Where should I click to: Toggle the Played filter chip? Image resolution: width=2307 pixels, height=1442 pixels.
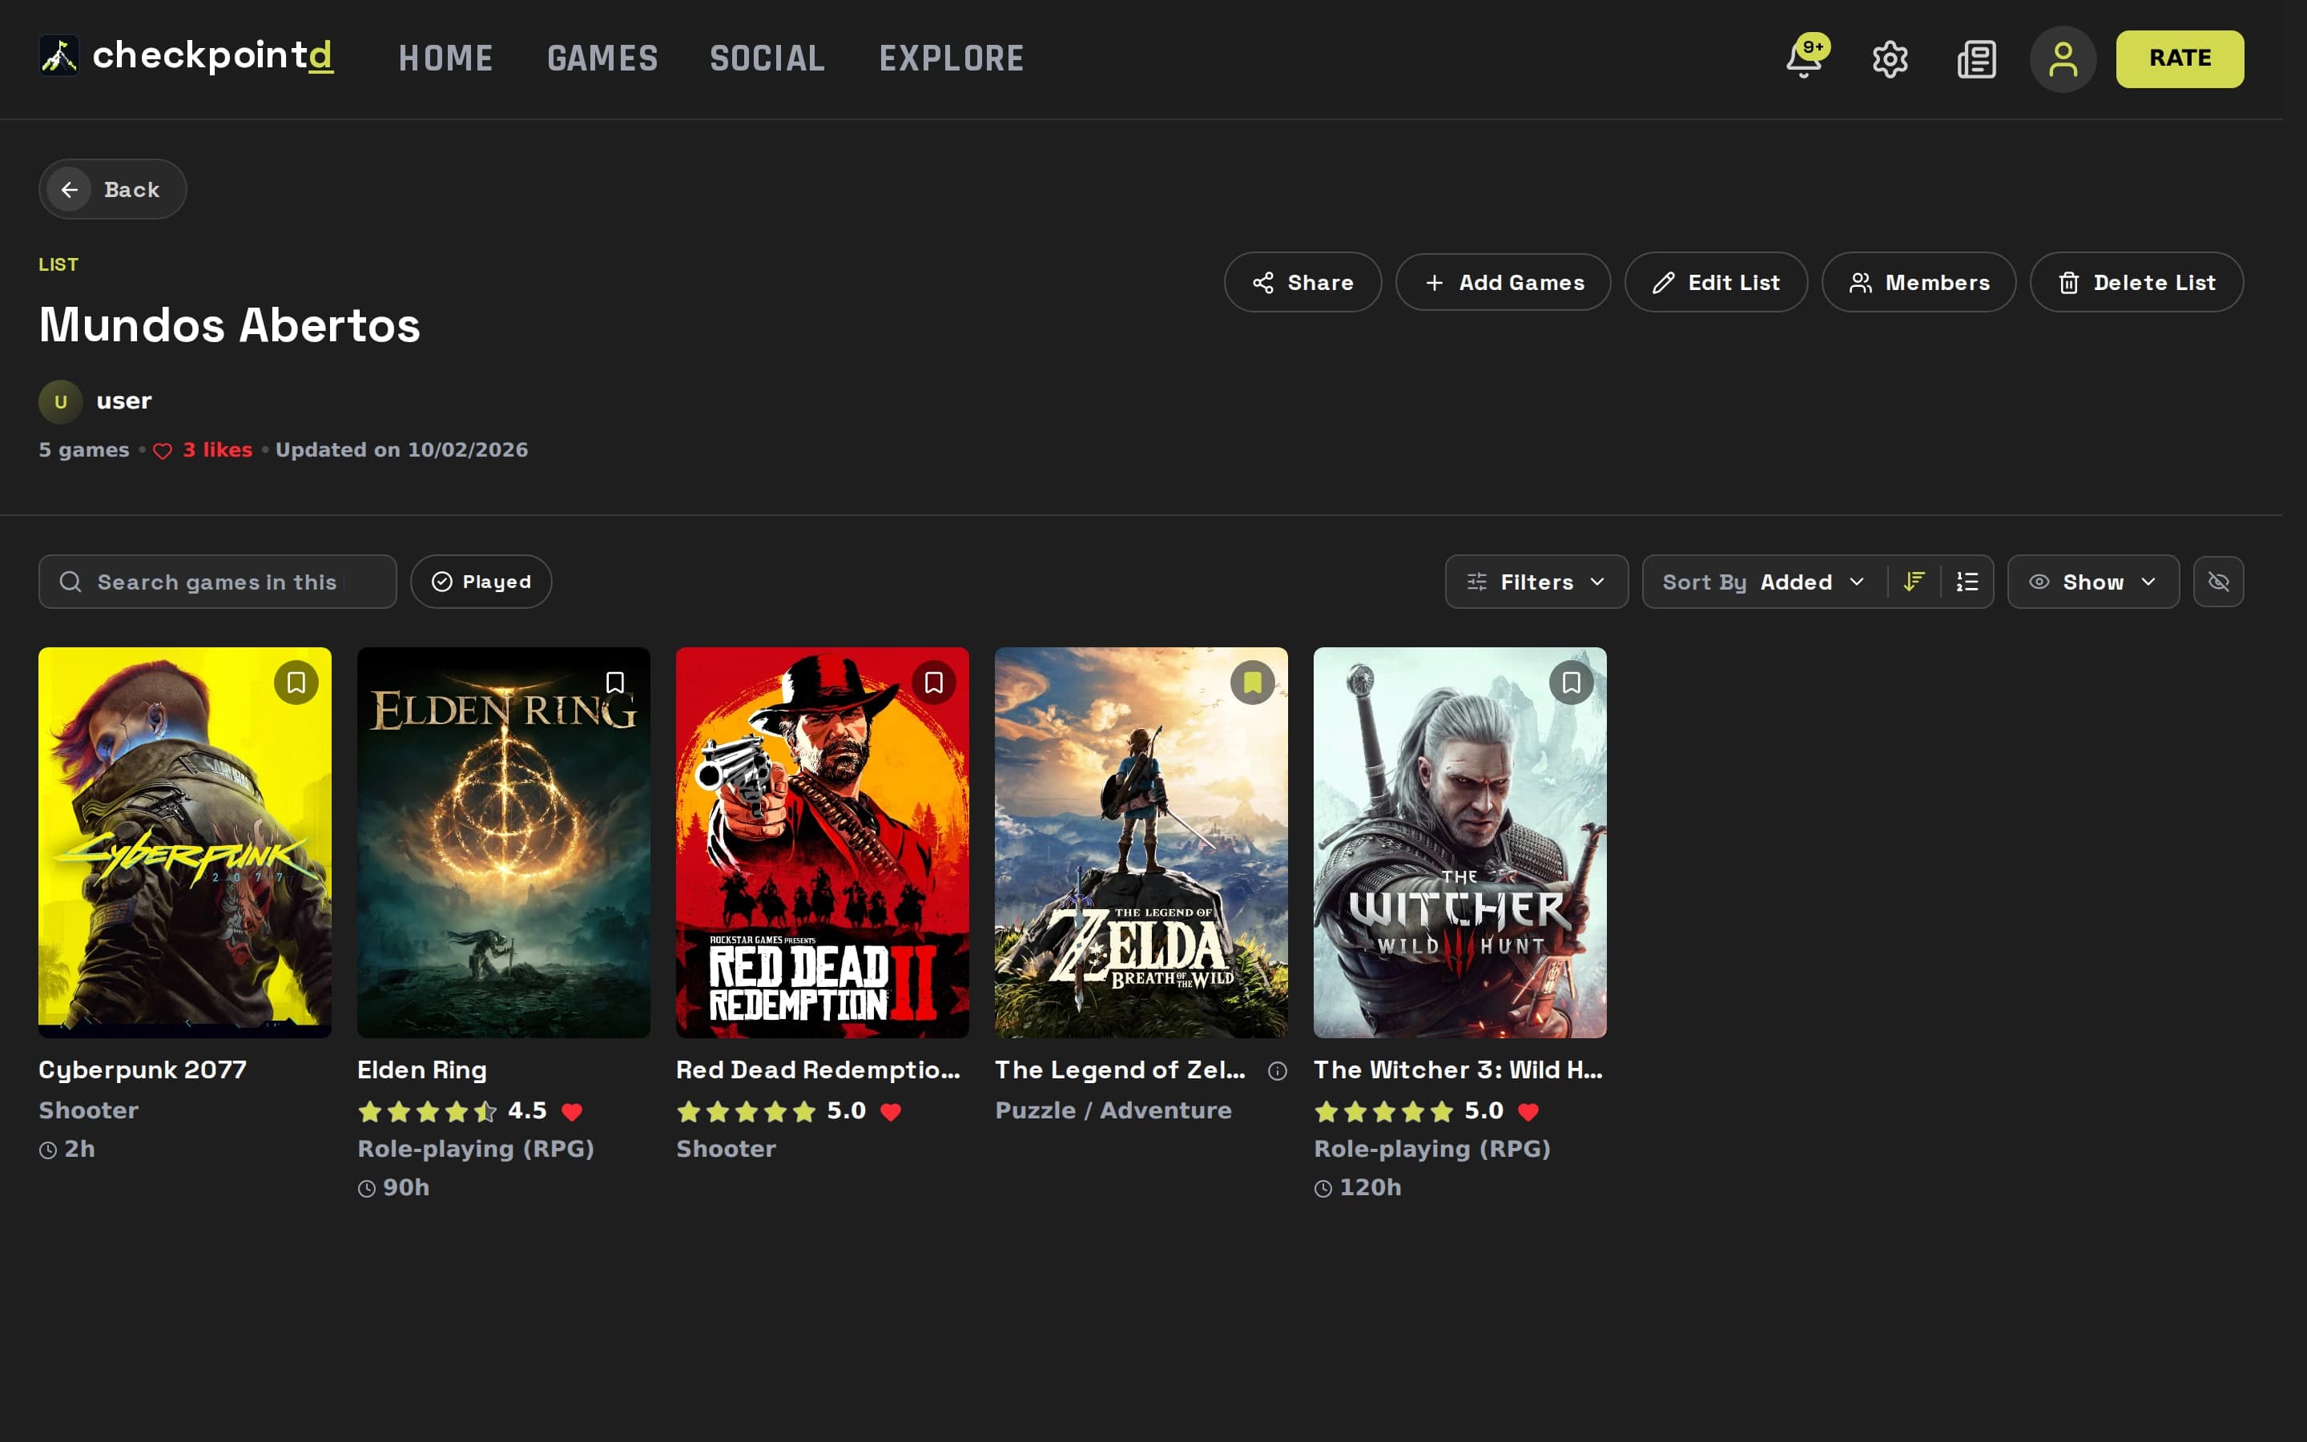click(x=481, y=582)
